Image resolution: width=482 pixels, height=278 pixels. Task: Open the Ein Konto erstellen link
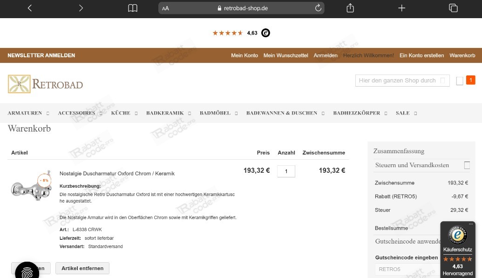[x=421, y=55]
